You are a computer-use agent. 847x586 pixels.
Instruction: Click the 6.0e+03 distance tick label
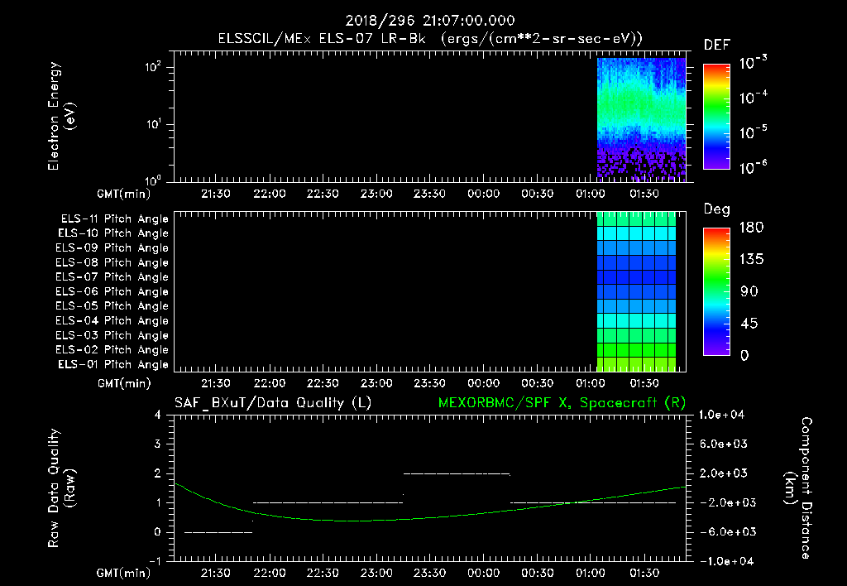click(724, 444)
